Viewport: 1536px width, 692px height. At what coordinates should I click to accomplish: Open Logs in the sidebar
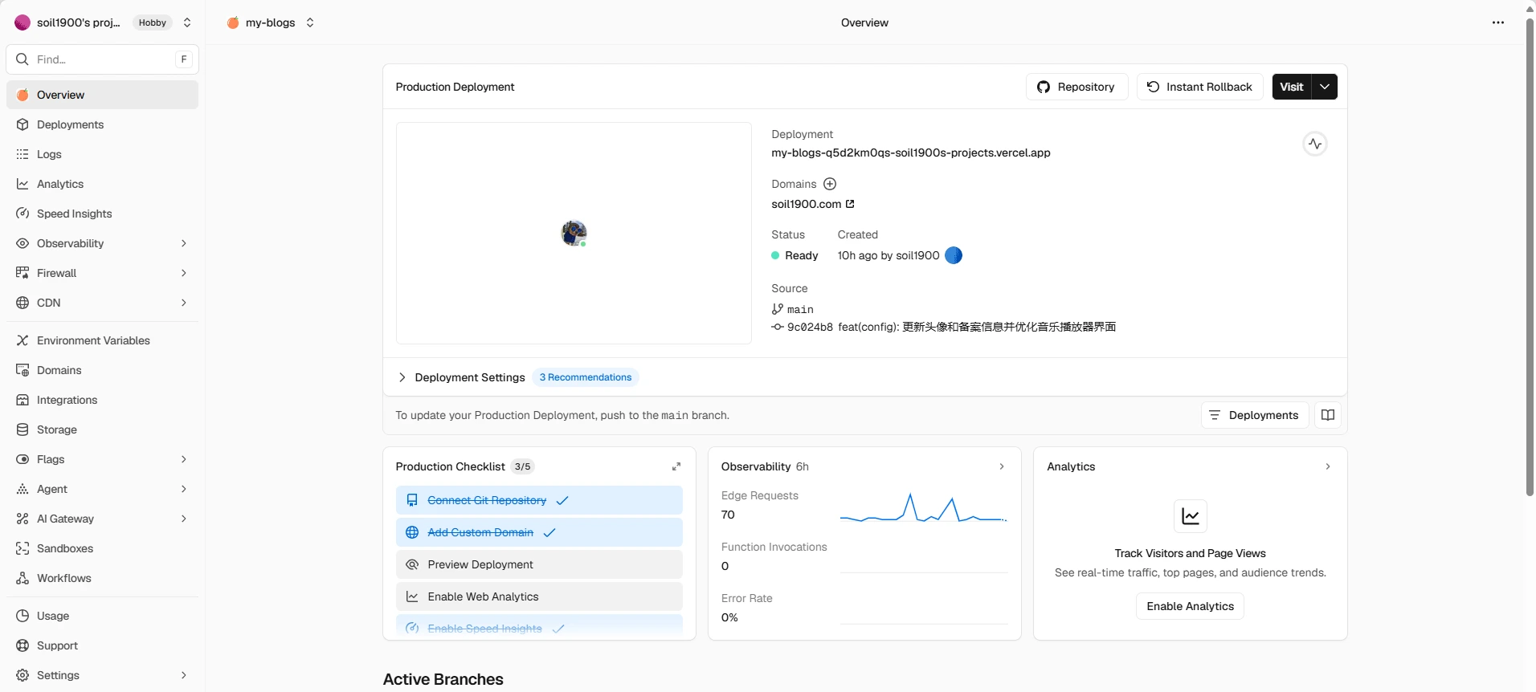click(x=102, y=154)
